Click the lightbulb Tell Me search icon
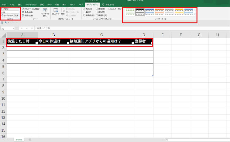Viewport: 230px width, 142px height. (x=103, y=4)
